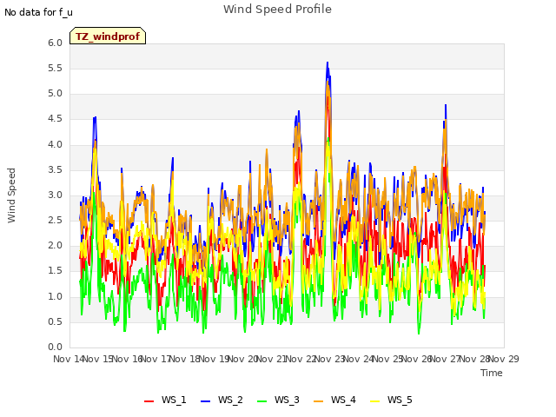The image size is (556, 417).
Task: Click the blue WS_2 legend color marker
Action: point(206,401)
